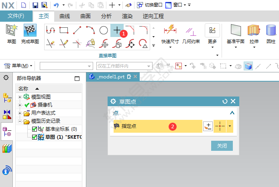Switch to the 分析 ribbon tab
Screen dimensions: 279x187
click(106, 16)
